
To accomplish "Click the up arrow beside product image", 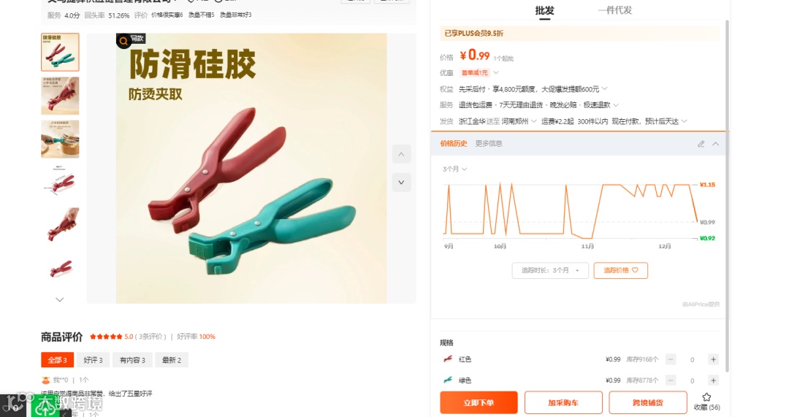I will (401, 154).
